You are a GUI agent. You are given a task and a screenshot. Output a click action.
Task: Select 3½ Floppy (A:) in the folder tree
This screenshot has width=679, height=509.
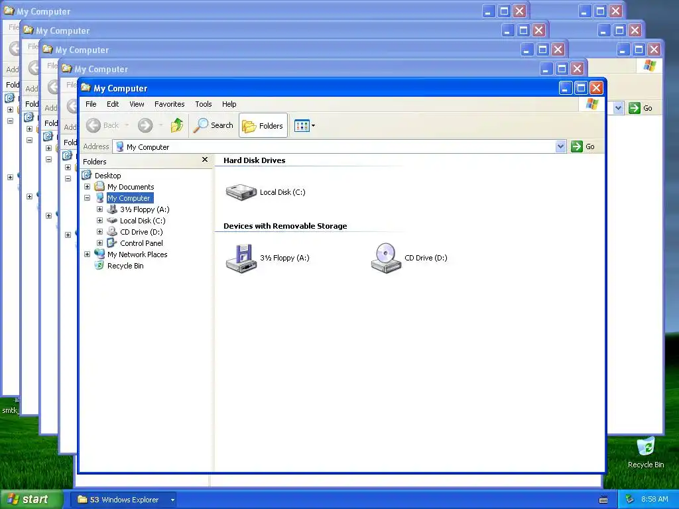(x=145, y=209)
